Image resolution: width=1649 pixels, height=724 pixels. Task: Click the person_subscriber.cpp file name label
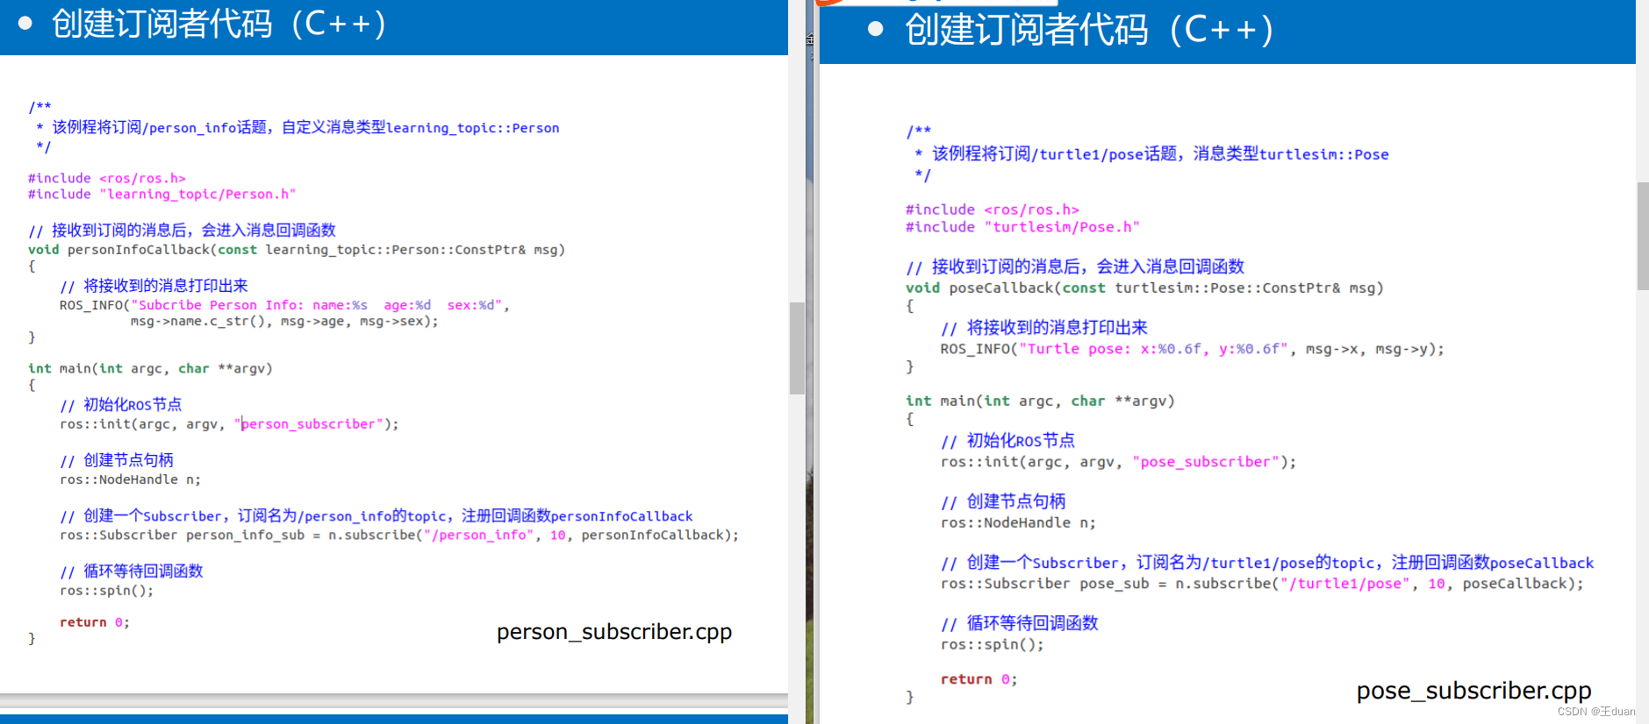614,632
